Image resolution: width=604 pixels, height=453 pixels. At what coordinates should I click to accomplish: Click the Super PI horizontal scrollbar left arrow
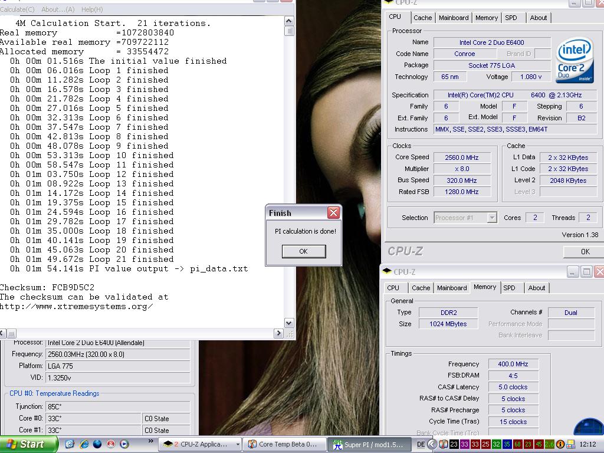2,333
